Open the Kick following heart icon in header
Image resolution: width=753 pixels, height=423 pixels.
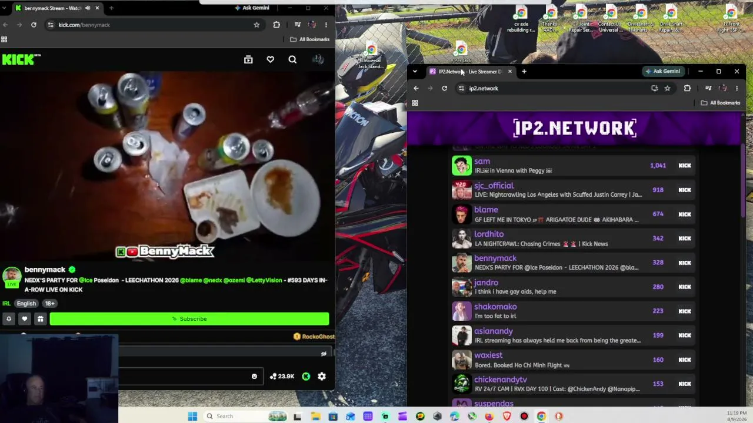(x=270, y=59)
